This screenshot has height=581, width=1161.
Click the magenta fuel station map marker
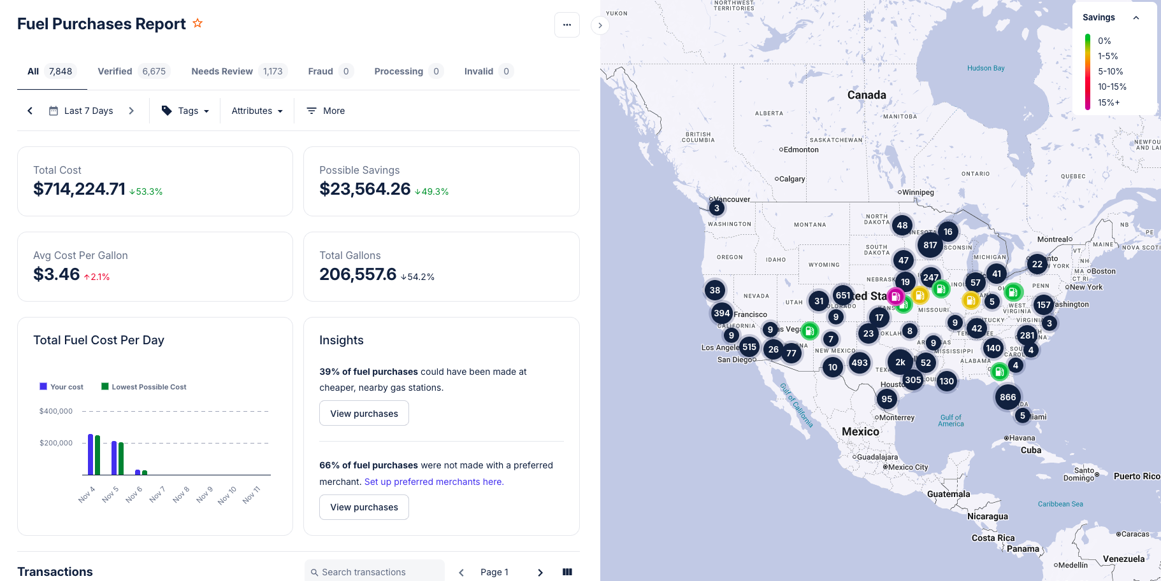(x=895, y=297)
